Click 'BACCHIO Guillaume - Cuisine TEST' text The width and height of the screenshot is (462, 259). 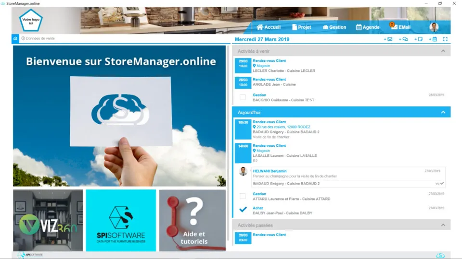point(283,100)
